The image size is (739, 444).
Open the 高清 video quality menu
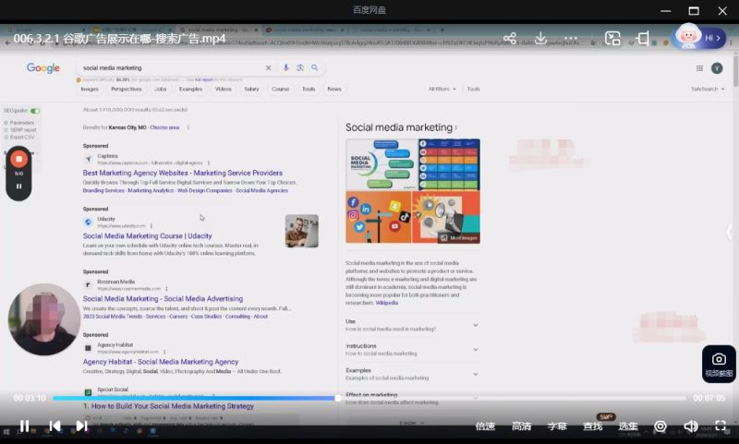[521, 426]
